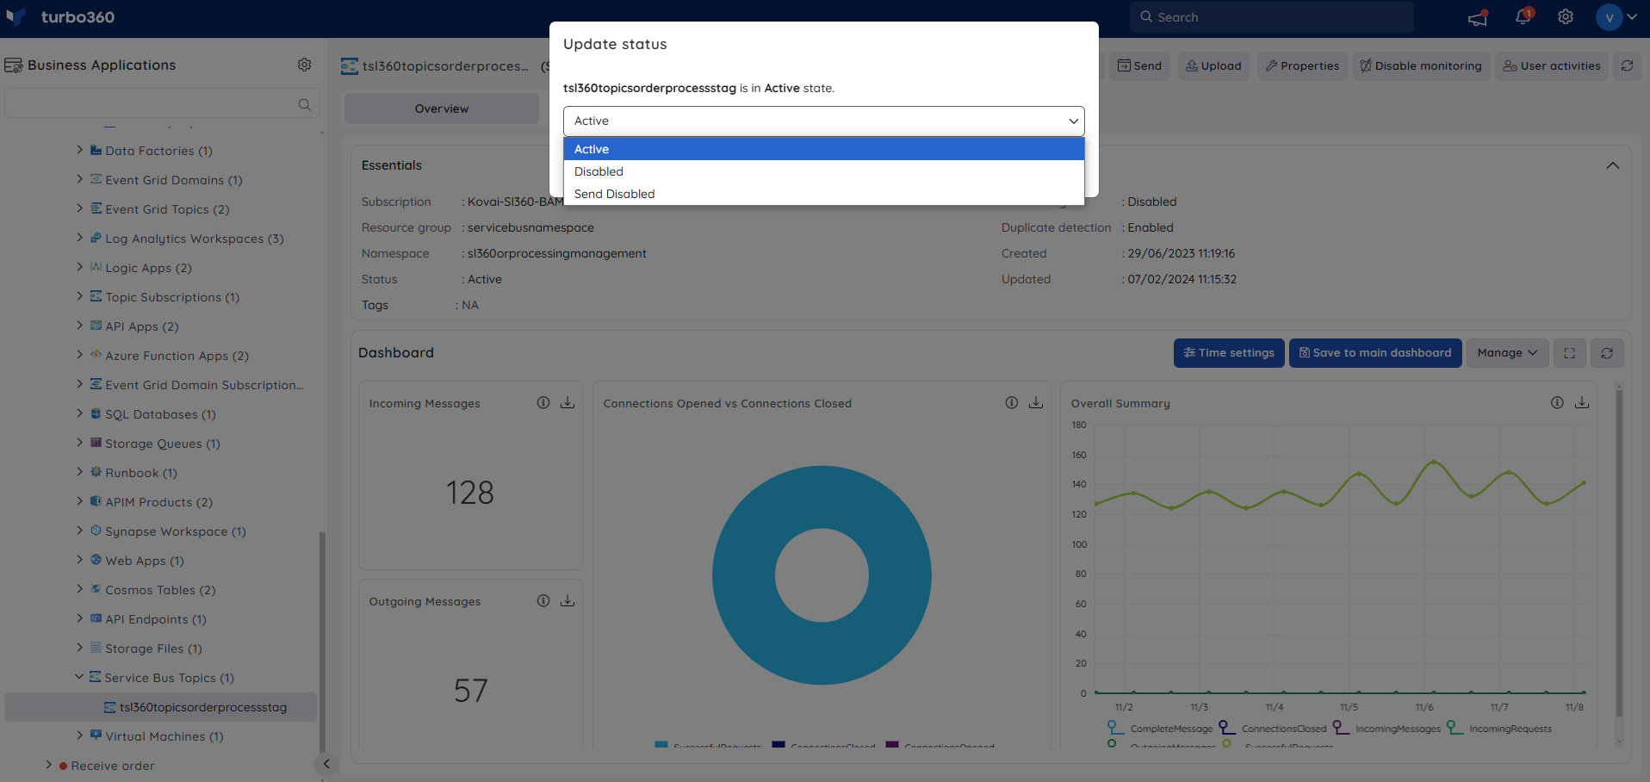This screenshot has height=782, width=1650.
Task: Select APIM Products (2) in tree
Action: [158, 502]
